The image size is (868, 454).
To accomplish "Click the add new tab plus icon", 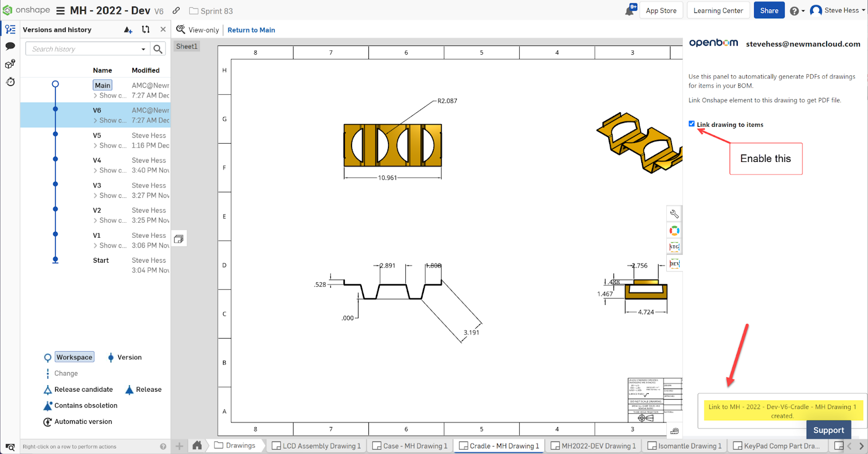I will coord(180,446).
